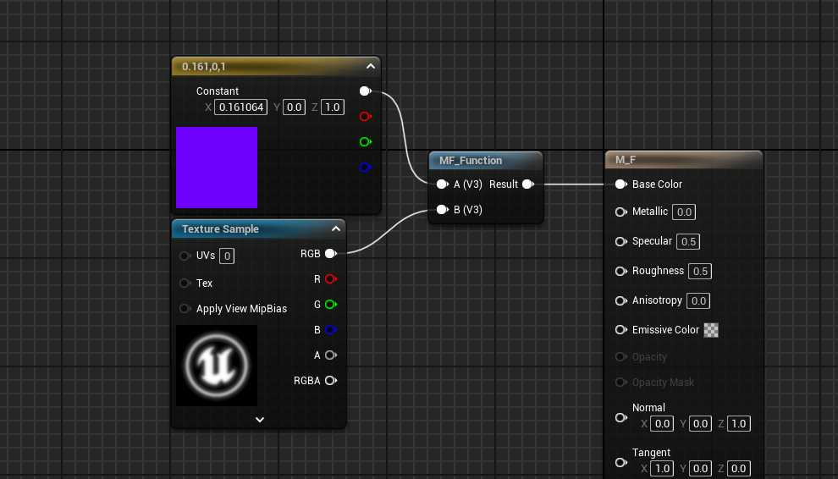Viewport: 838px width, 479px height.
Task: Click the MF_Function Result output pin
Action: pyautogui.click(x=528, y=184)
